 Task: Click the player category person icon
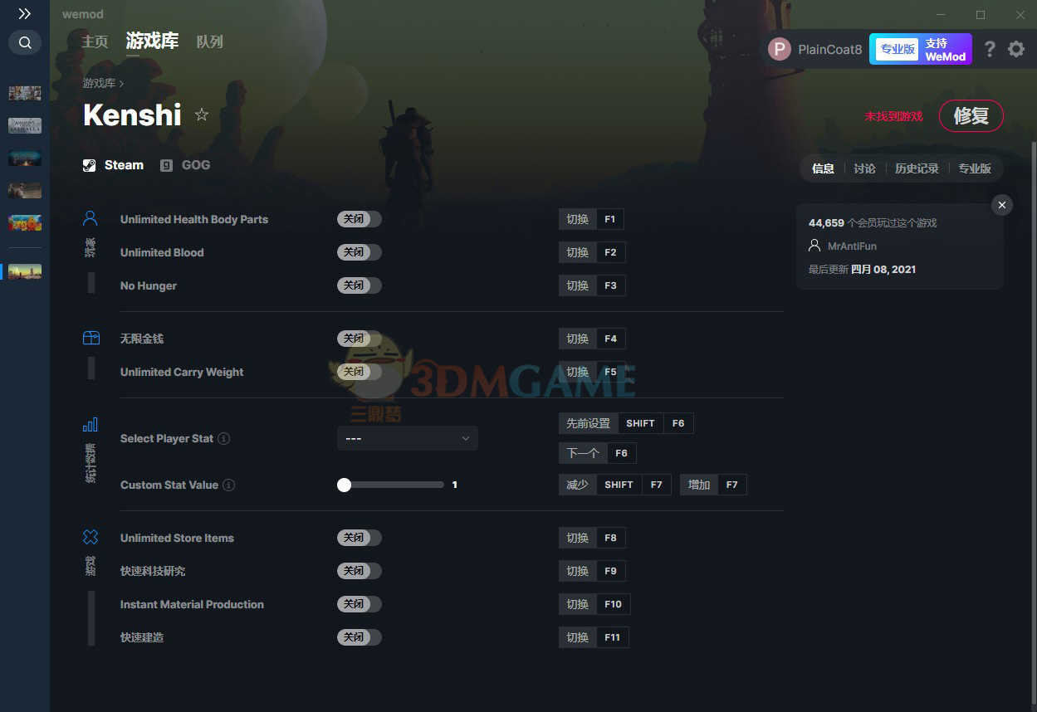tap(90, 218)
